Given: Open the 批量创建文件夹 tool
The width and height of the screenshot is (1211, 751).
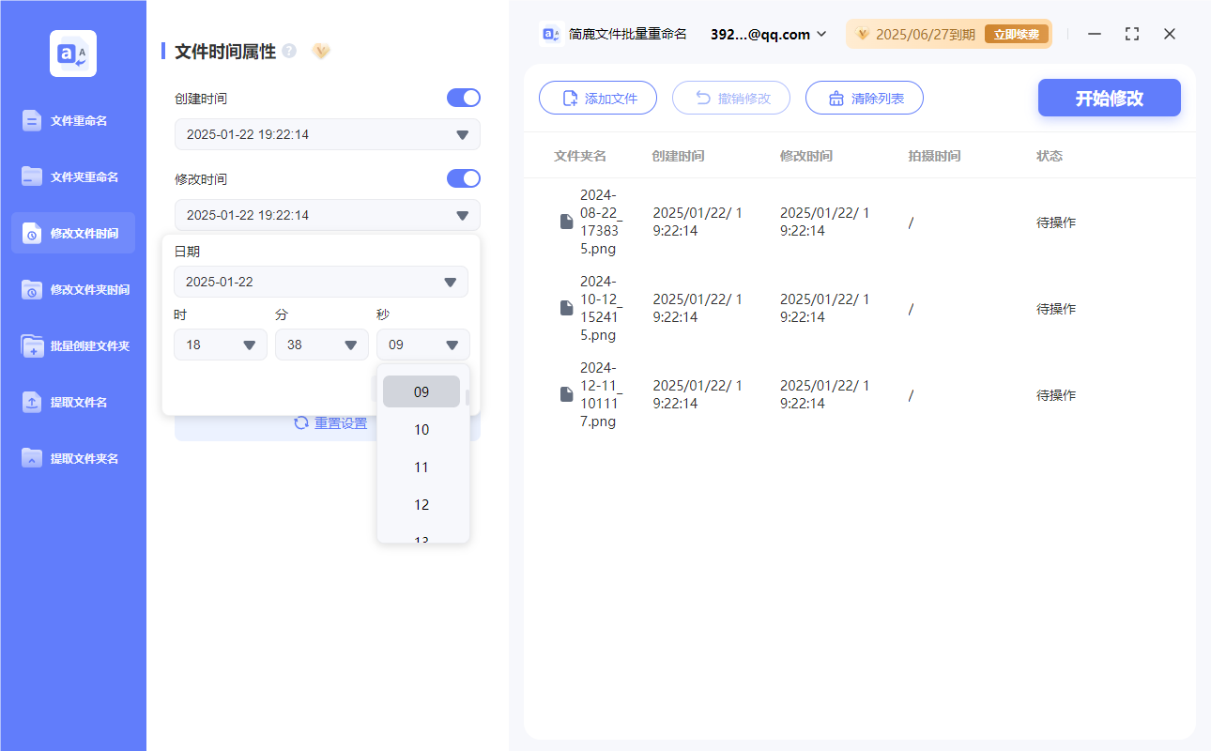Looking at the screenshot, I should pos(72,345).
